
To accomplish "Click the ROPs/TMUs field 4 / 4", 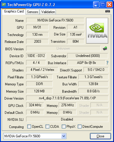I will point(36,63).
